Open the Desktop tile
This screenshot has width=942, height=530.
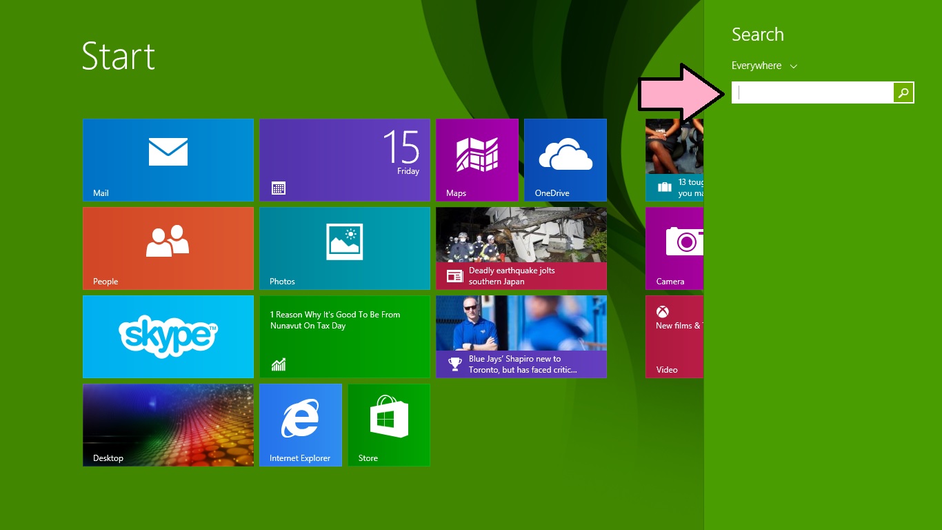click(168, 425)
